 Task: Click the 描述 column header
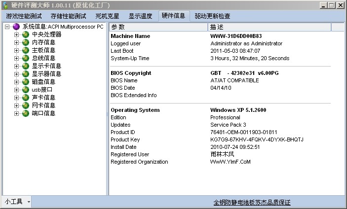(x=270, y=27)
